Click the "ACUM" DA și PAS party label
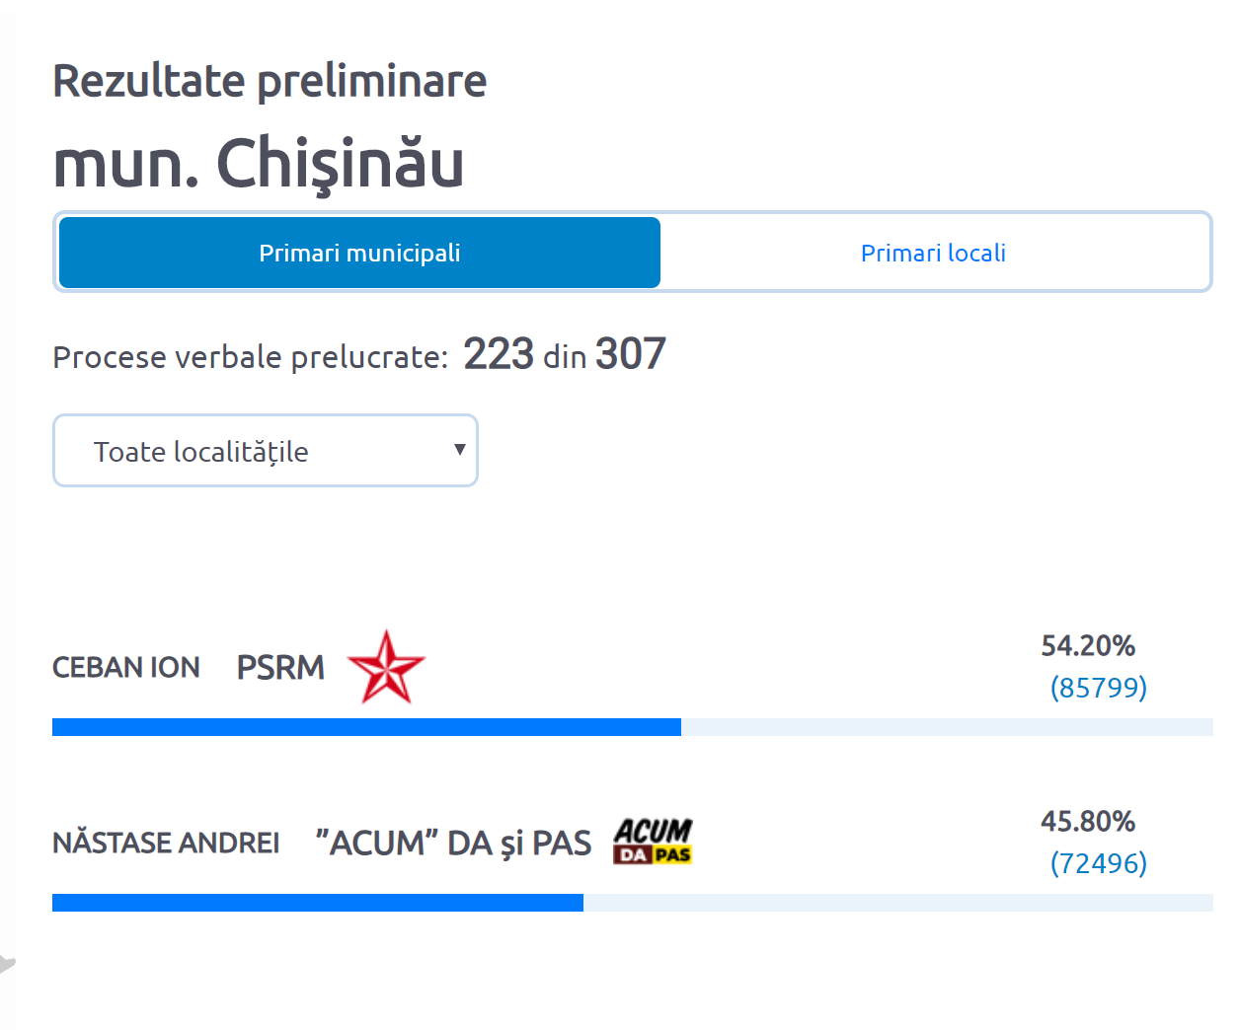 [x=453, y=844]
